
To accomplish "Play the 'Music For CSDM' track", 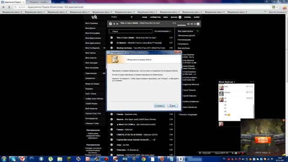I will (112, 124).
